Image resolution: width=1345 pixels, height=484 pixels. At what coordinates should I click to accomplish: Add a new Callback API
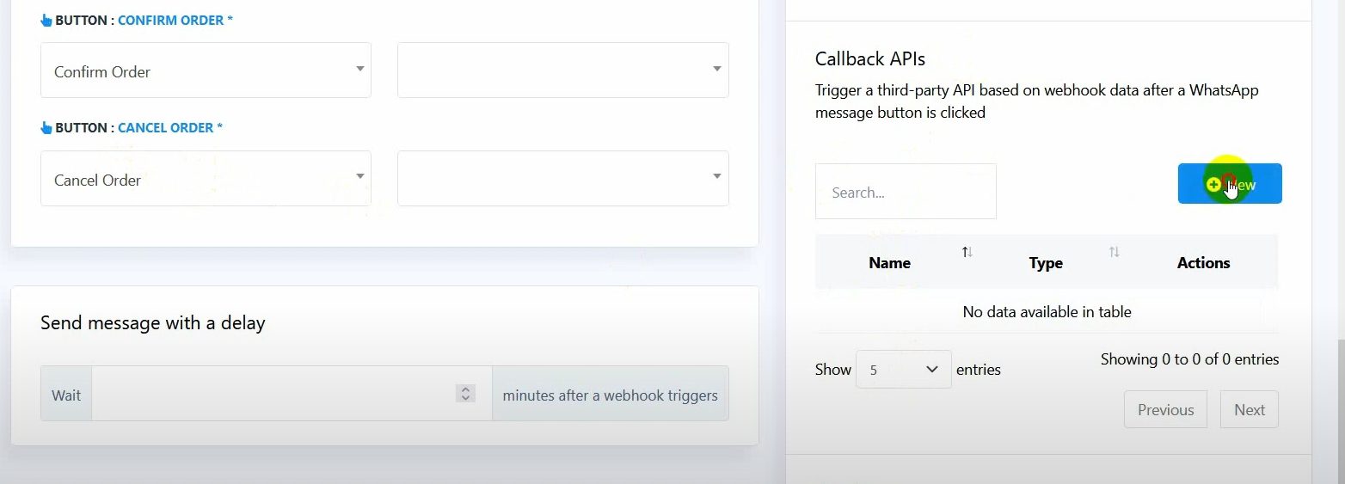pyautogui.click(x=1229, y=184)
